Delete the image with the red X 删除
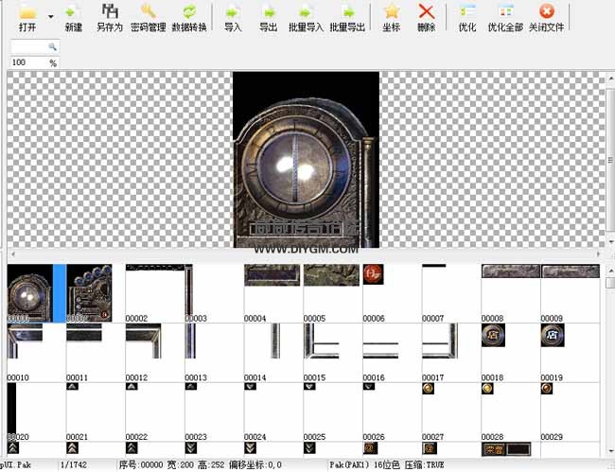Screen dimensions: 615x472 (x=427, y=18)
